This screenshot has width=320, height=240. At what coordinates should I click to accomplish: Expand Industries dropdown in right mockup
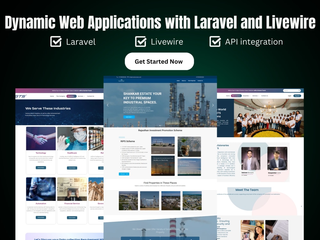[246, 96]
